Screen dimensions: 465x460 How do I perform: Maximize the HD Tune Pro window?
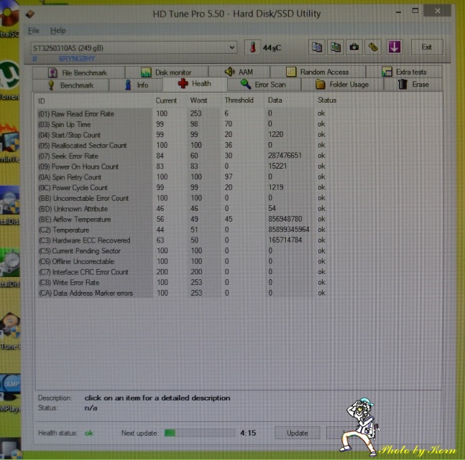[415, 11]
